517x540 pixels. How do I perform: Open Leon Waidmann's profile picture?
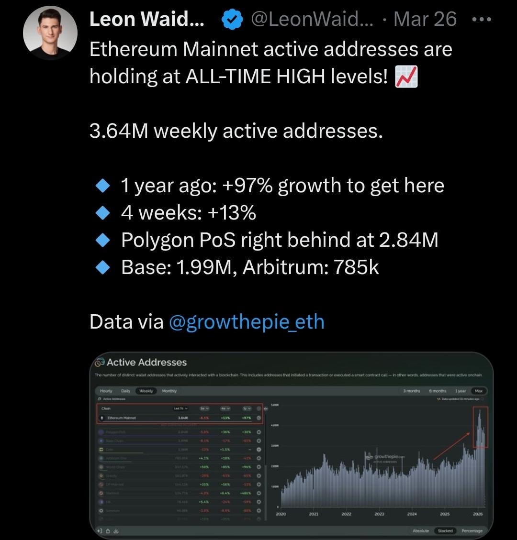pos(50,33)
